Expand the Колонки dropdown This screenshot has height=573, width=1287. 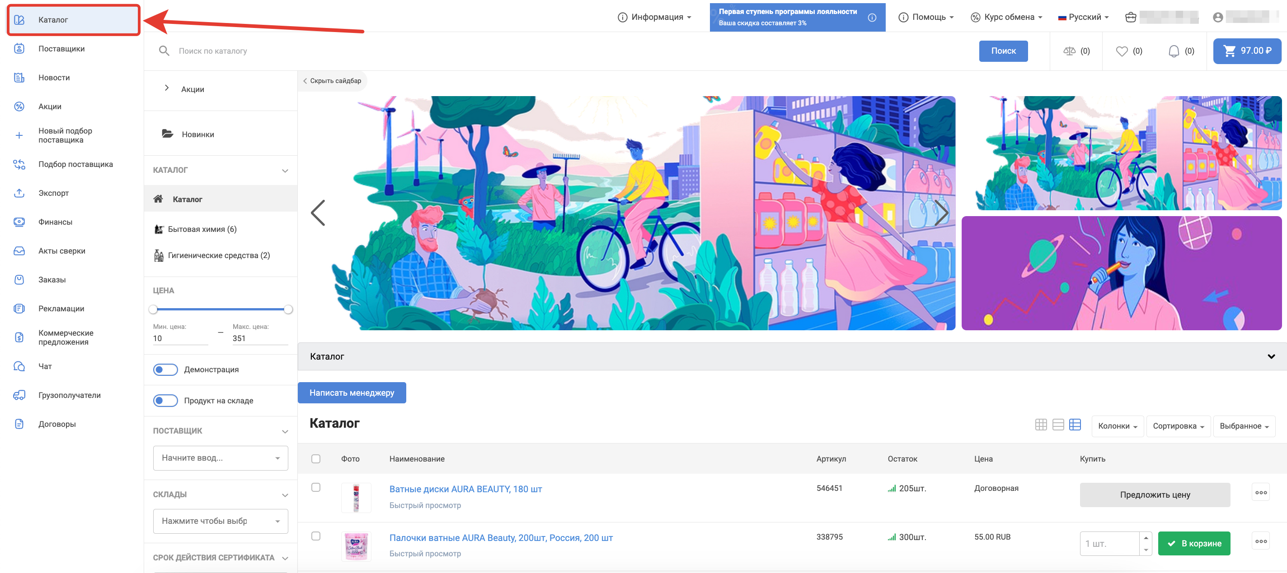[1117, 426]
